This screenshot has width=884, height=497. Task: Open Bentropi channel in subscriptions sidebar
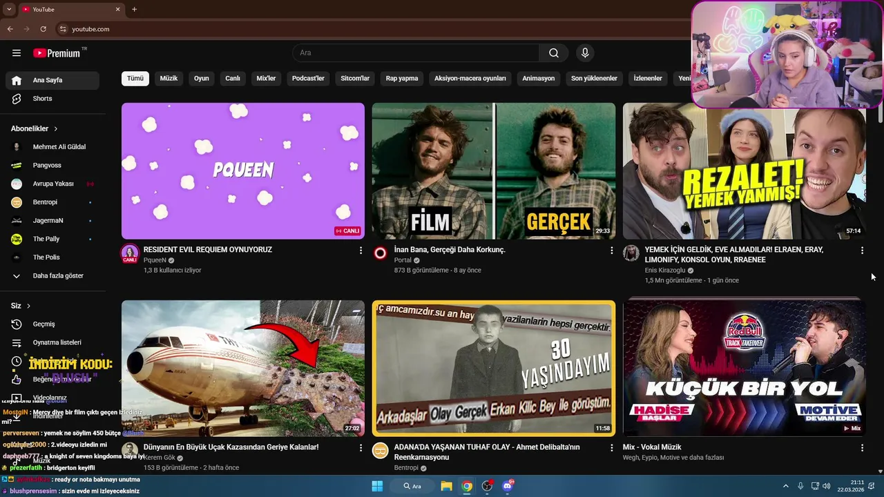pyautogui.click(x=52, y=202)
